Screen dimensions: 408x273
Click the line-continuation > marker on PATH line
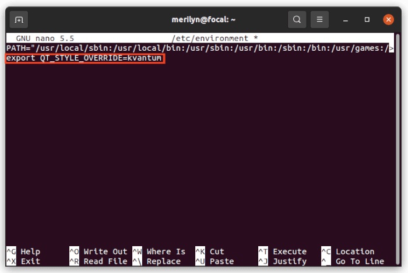click(391, 48)
